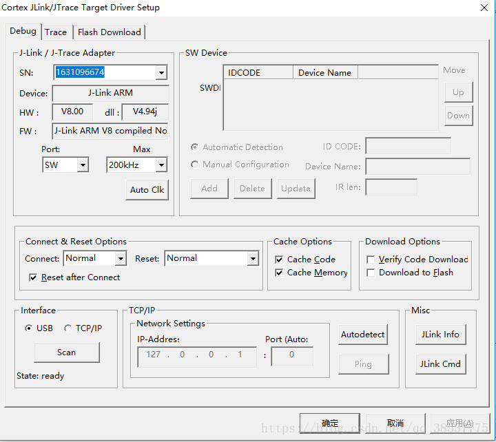496x442 pixels.
Task: Open the Flash Download tab
Action: point(110,32)
